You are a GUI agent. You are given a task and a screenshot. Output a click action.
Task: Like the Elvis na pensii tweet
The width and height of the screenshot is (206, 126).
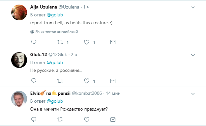87,119
